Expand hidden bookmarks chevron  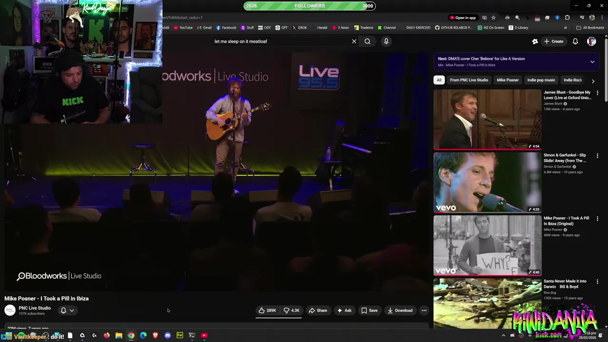click(565, 28)
